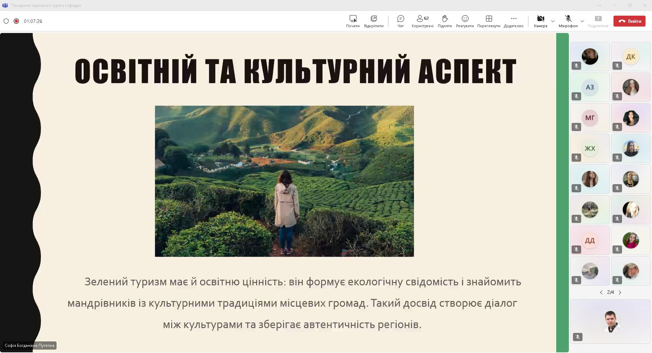Screen dimensions: 652x353
Task: Open title bar more options ellipsis
Action: [x=599, y=5]
